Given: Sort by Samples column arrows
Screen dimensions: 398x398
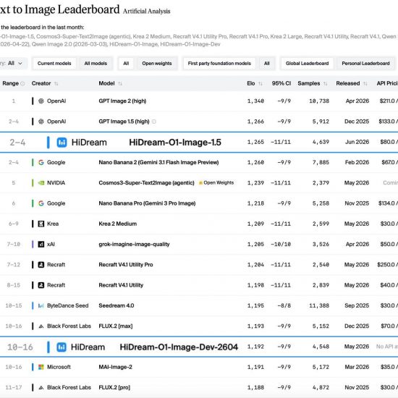Looking at the screenshot, I should (326, 83).
